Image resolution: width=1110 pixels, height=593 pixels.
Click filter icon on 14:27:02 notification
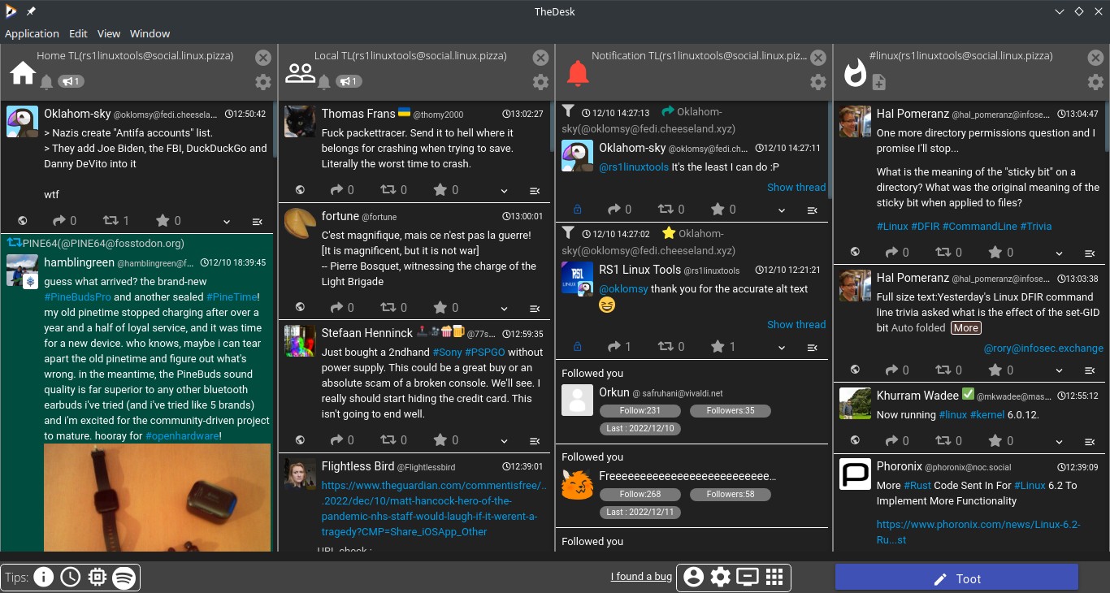coord(569,232)
